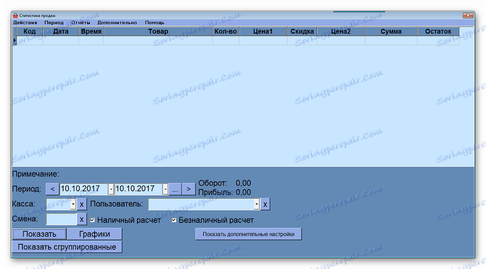This screenshot has height=269, width=486.
Task: Click the Цена1 column header
Action: [263, 32]
